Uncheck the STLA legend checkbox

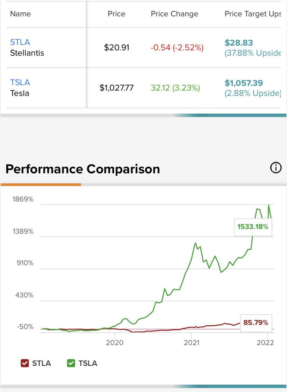click(25, 363)
